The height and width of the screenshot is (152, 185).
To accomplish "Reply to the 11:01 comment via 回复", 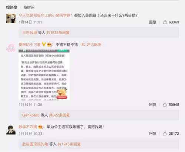I will click(x=152, y=22).
